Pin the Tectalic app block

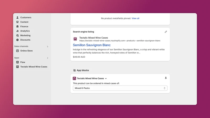[x=166, y=78]
